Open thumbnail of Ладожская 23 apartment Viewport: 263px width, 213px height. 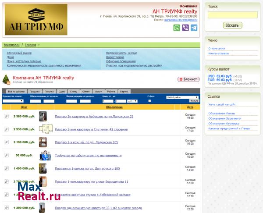43,117
